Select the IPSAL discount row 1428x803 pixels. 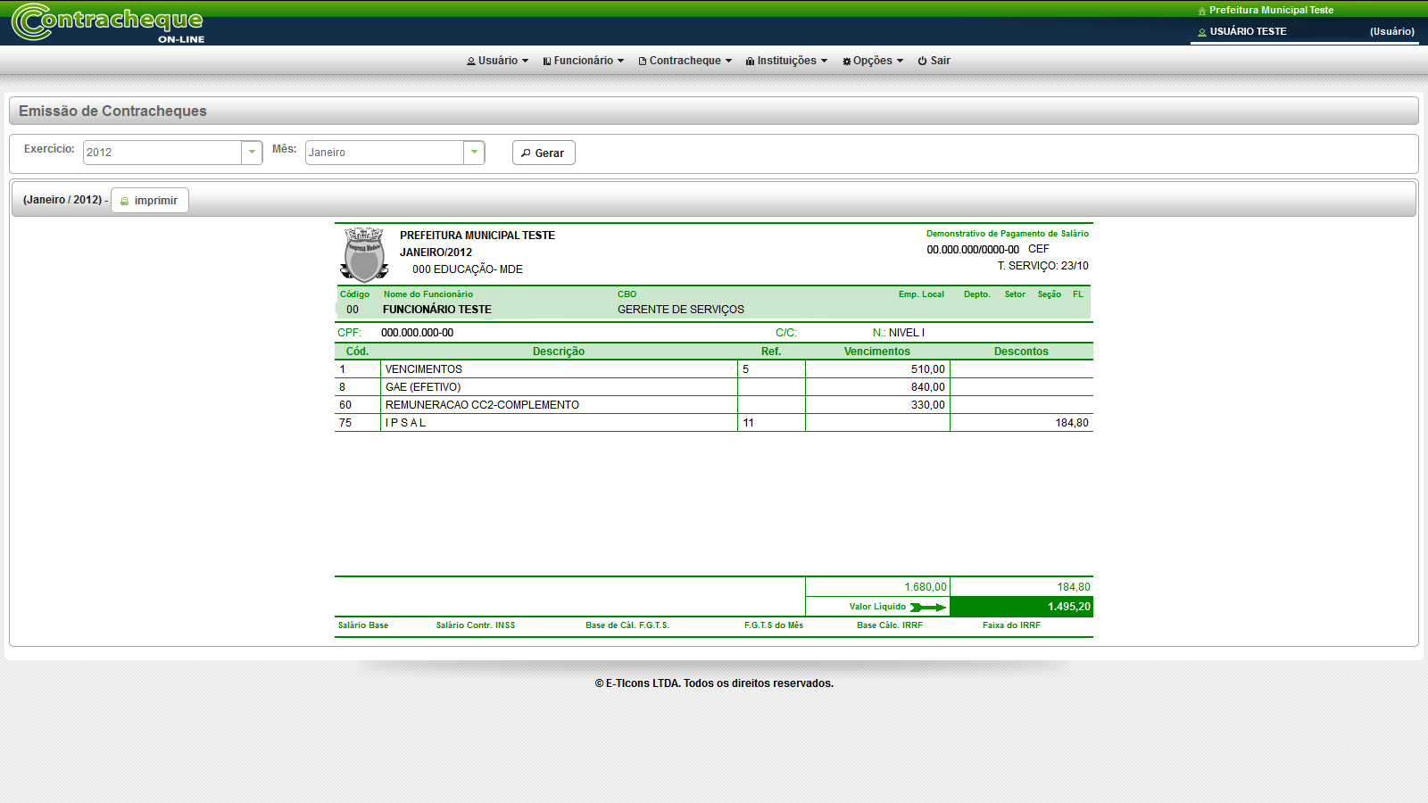tap(558, 423)
